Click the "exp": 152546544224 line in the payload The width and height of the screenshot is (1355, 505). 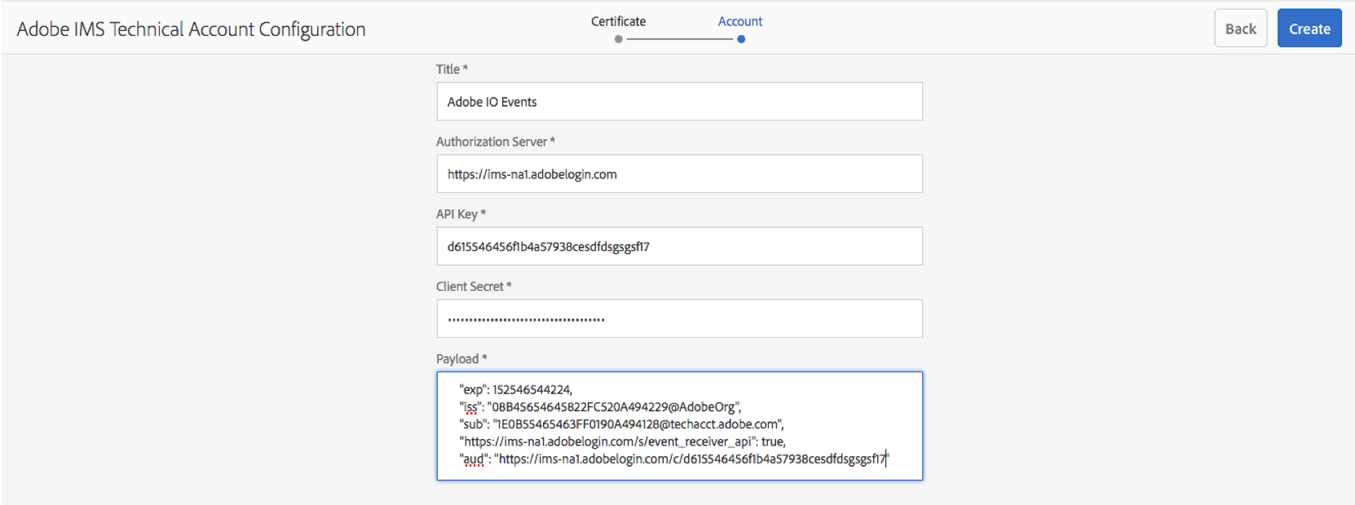[516, 389]
